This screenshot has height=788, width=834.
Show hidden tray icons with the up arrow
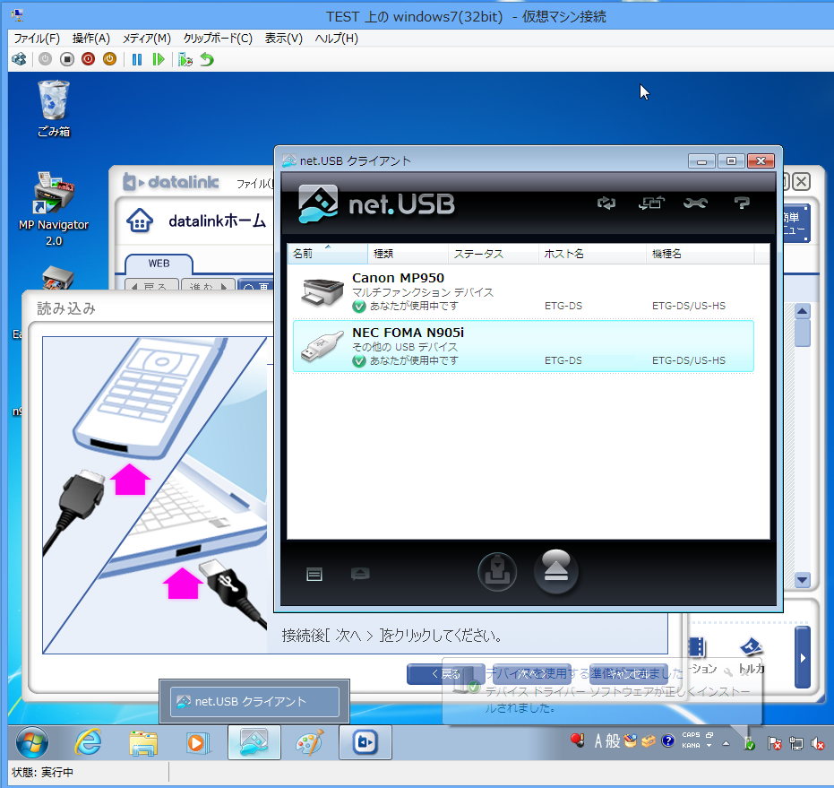(x=726, y=743)
